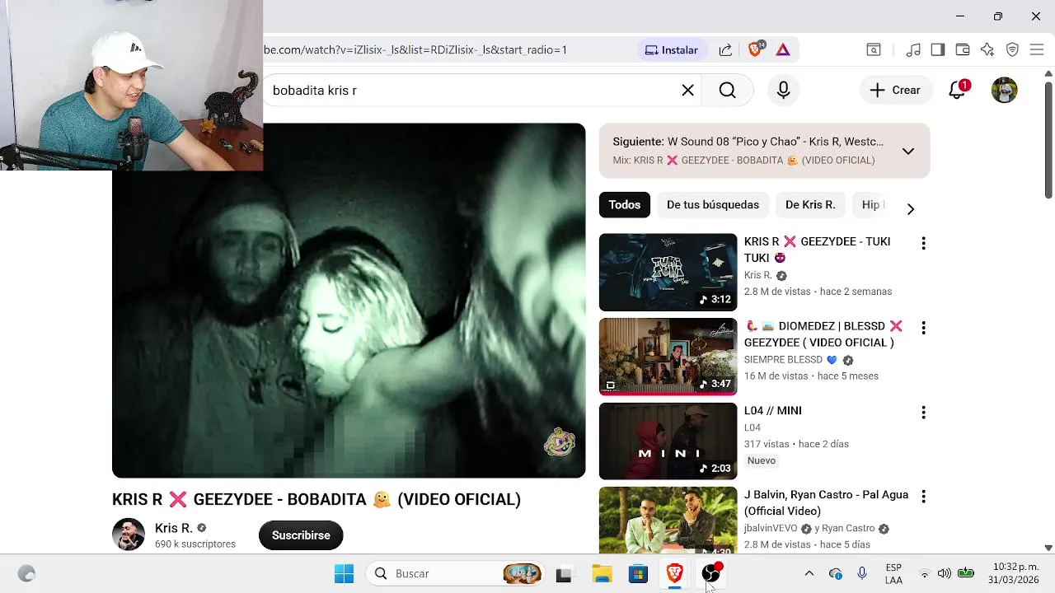Open options menu for DIOMEDEZ video
This screenshot has height=593, width=1055.
pyautogui.click(x=923, y=328)
